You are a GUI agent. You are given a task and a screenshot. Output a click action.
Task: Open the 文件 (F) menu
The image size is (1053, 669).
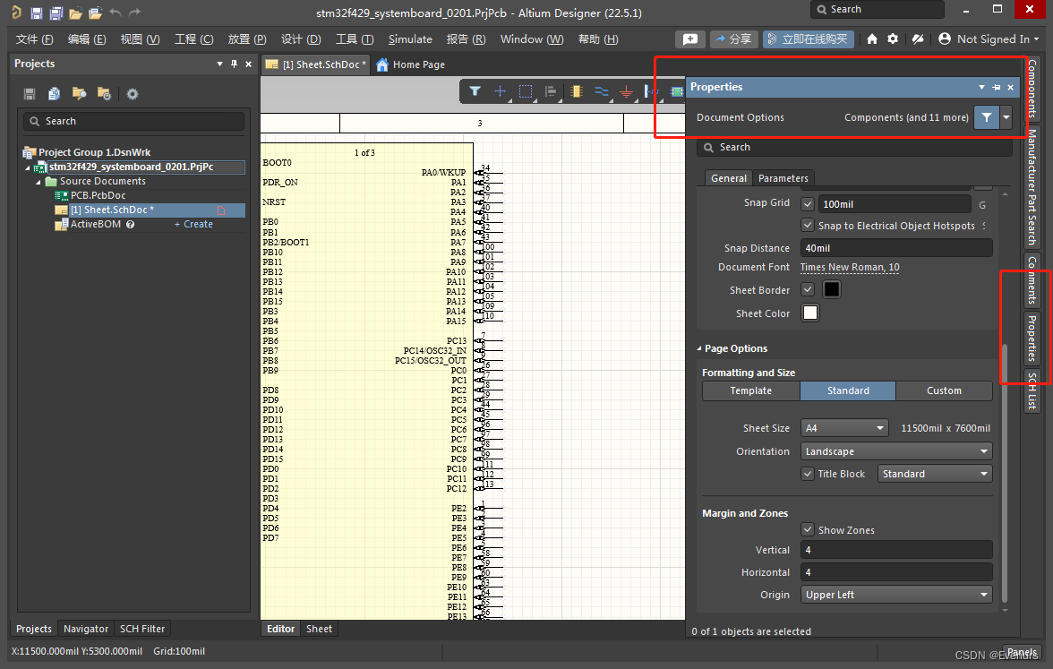34,39
